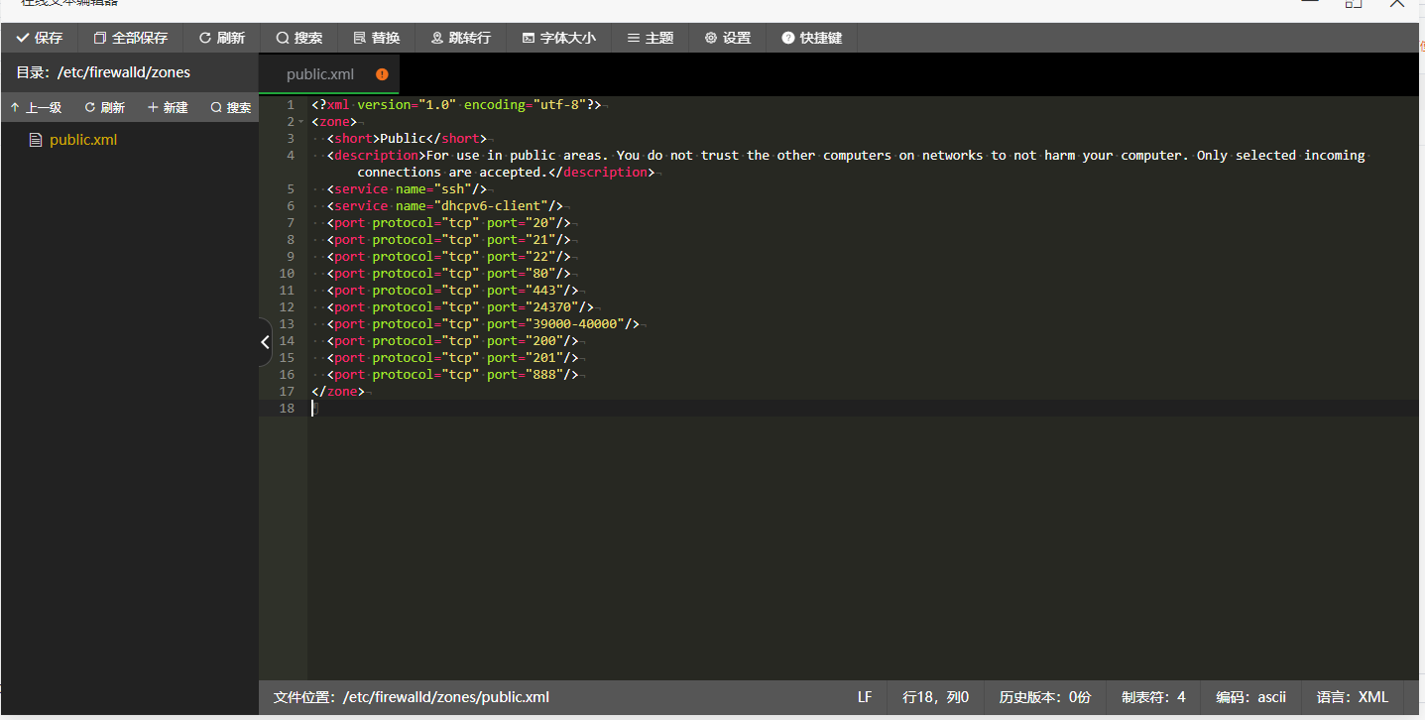
Task: Create new item with 新建
Action: tap(168, 107)
